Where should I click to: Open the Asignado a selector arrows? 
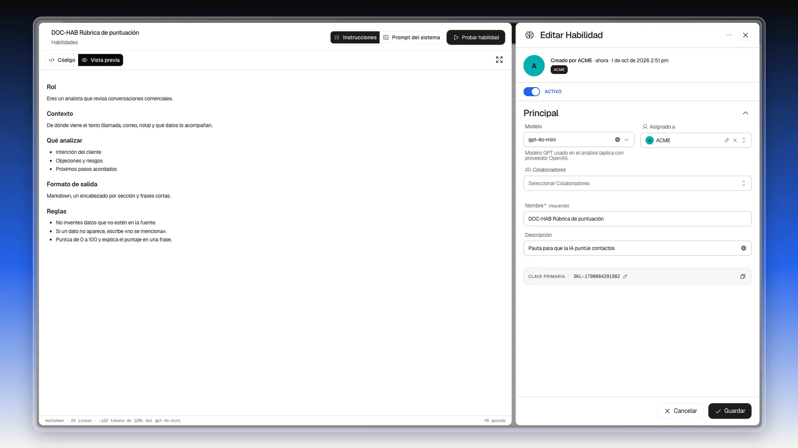coord(744,141)
